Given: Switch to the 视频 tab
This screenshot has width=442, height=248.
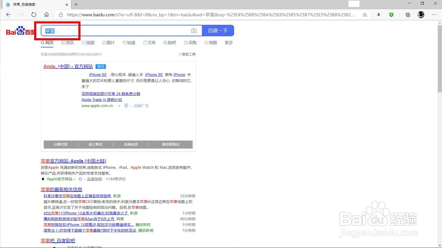Looking at the screenshot, I should point(88,43).
